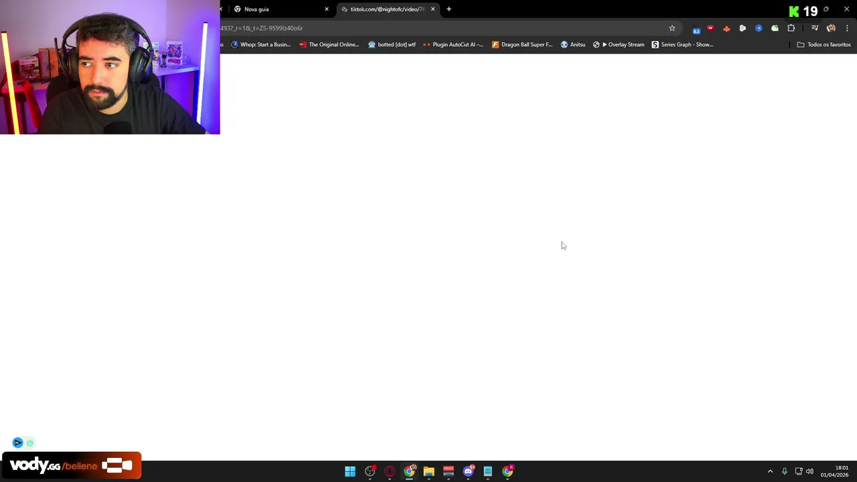Open the MetaMask fox extension
Viewport: 857px width, 482px height.
click(x=726, y=28)
